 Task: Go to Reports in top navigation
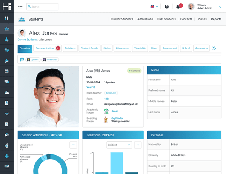[x=216, y=19]
